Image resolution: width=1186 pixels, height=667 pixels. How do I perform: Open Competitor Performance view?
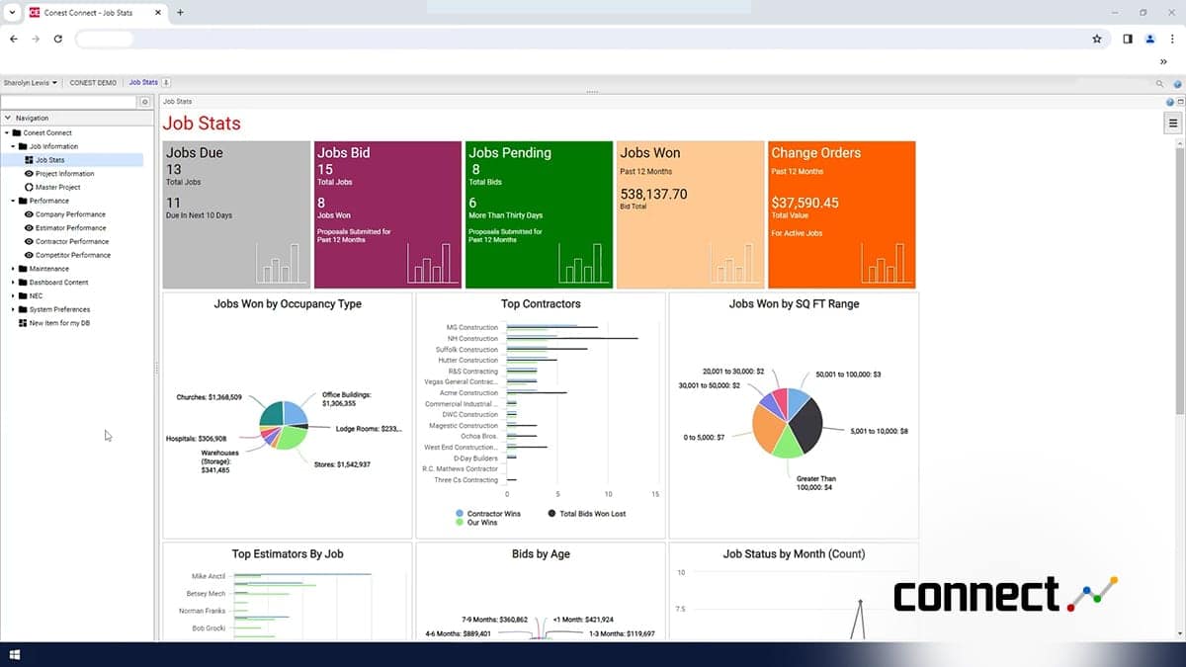pos(73,255)
